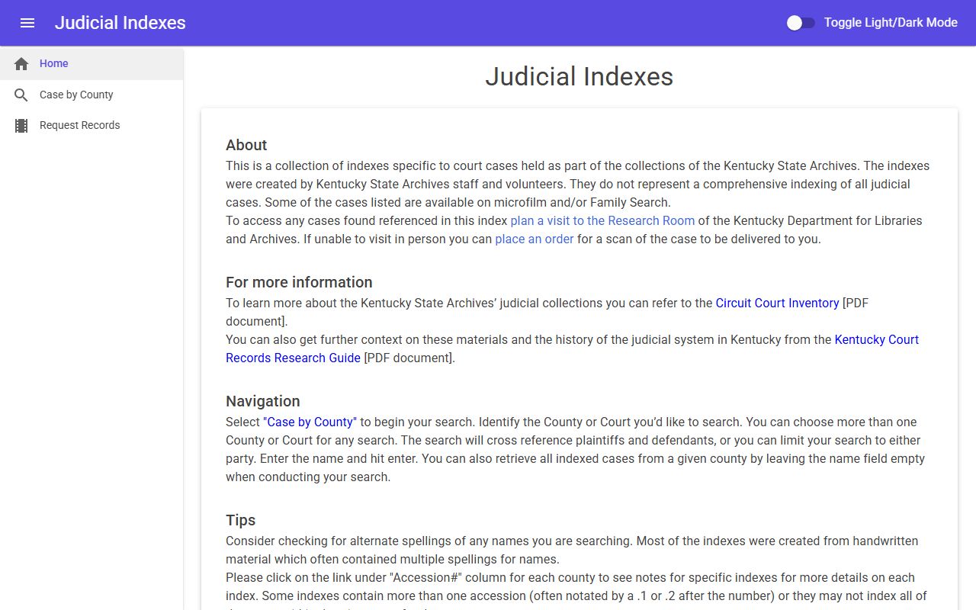Click the large Judicial Indexes page heading

point(579,76)
